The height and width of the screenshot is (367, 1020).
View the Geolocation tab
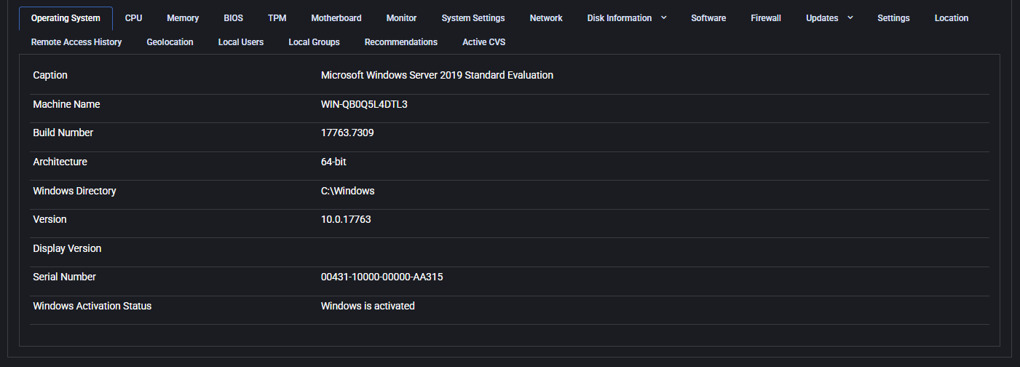(x=170, y=42)
